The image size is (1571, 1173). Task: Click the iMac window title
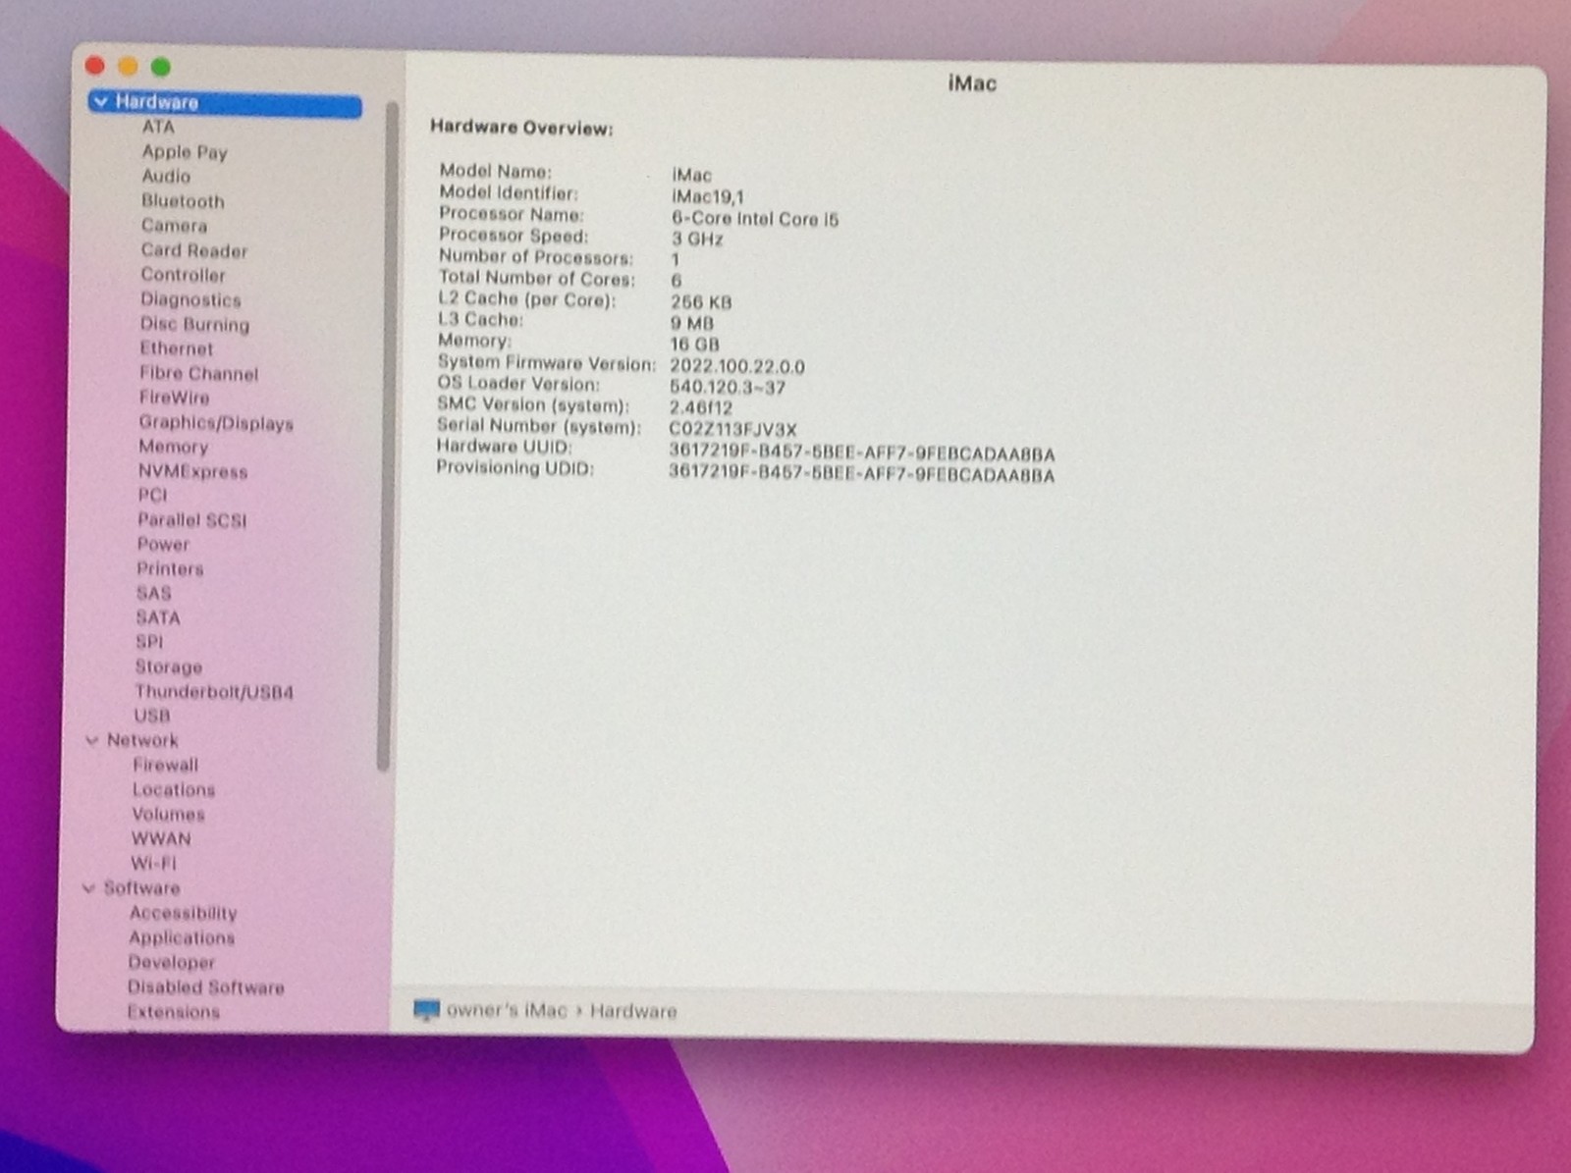(x=972, y=84)
